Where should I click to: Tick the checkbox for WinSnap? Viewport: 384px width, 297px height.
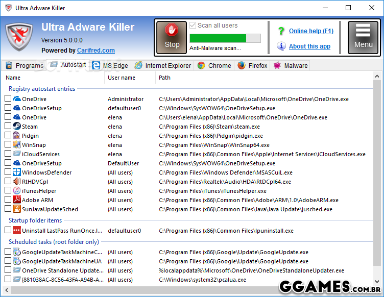(x=8, y=145)
